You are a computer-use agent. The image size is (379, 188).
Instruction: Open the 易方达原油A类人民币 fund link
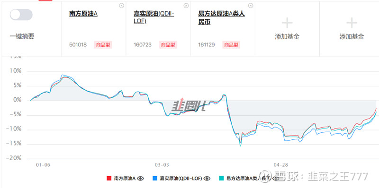pyautogui.click(x=221, y=17)
